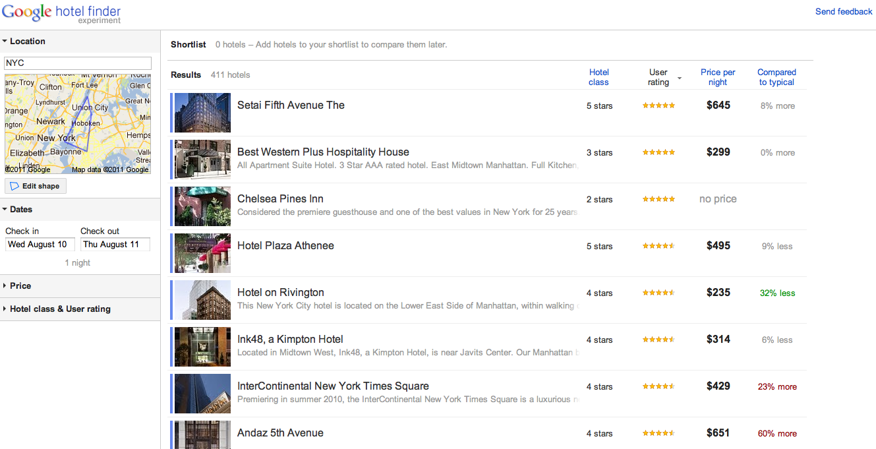Click the $645 price for Setai

pos(718,105)
